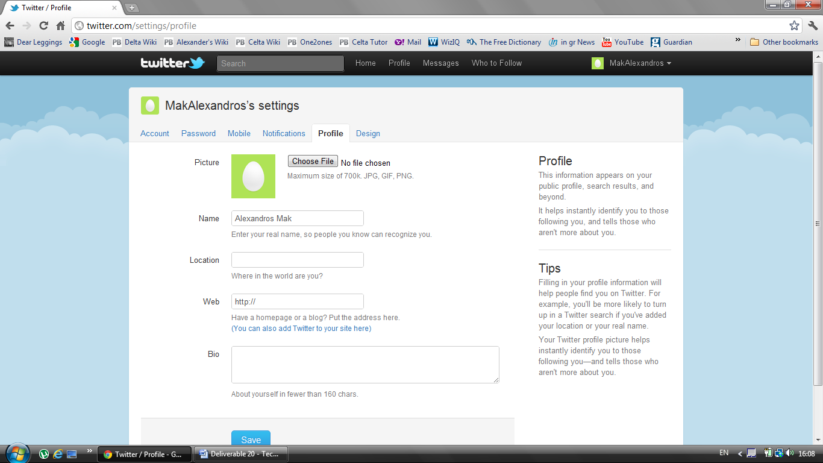The width and height of the screenshot is (823, 463).
Task: Click into the Web address field
Action: (298, 301)
